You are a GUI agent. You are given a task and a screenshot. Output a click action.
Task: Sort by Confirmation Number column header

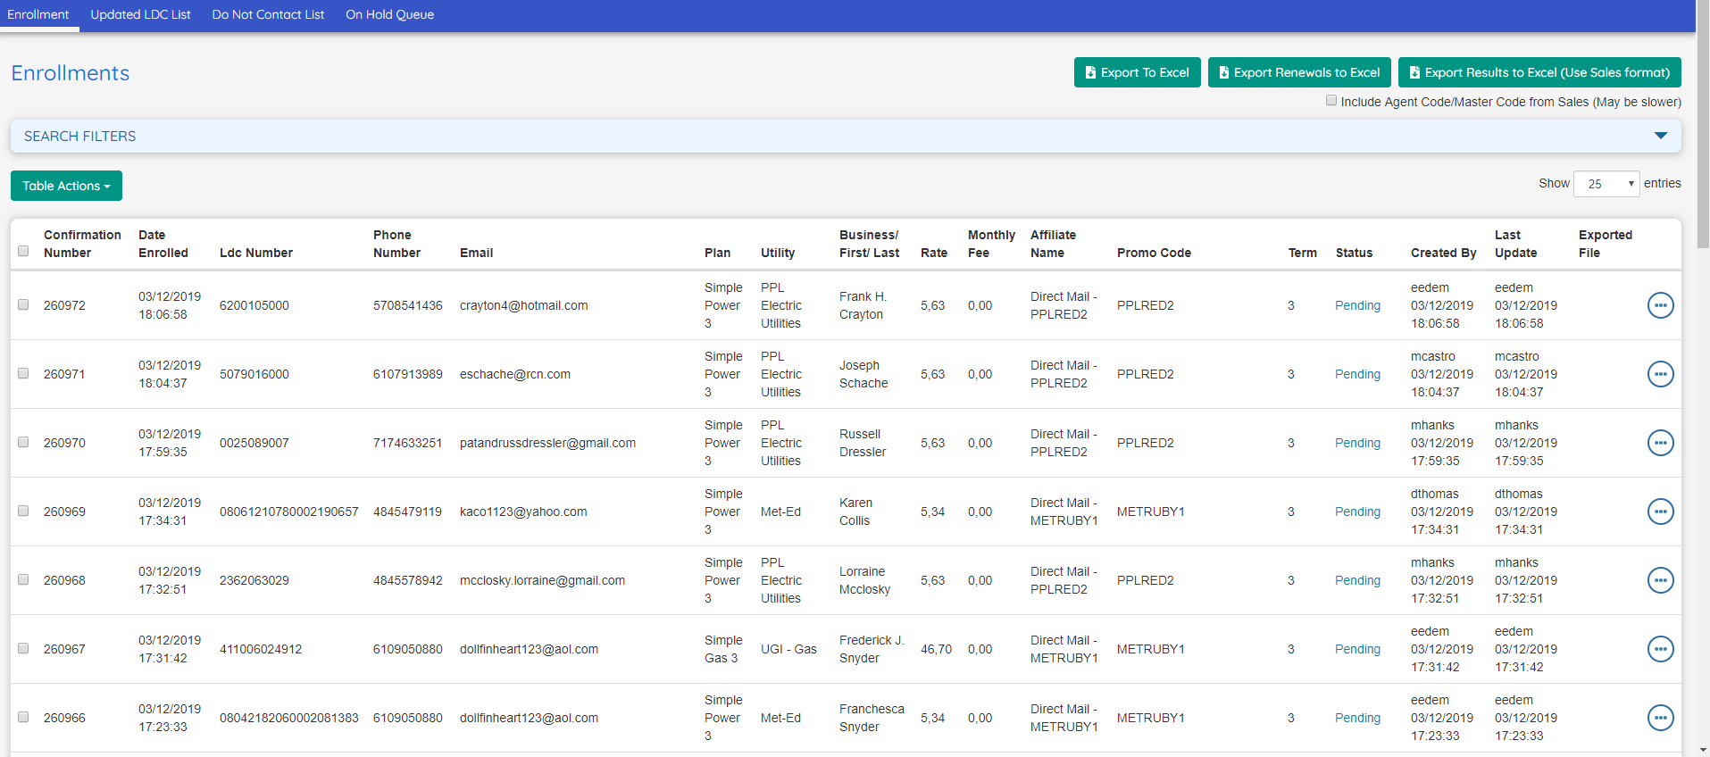tap(82, 244)
